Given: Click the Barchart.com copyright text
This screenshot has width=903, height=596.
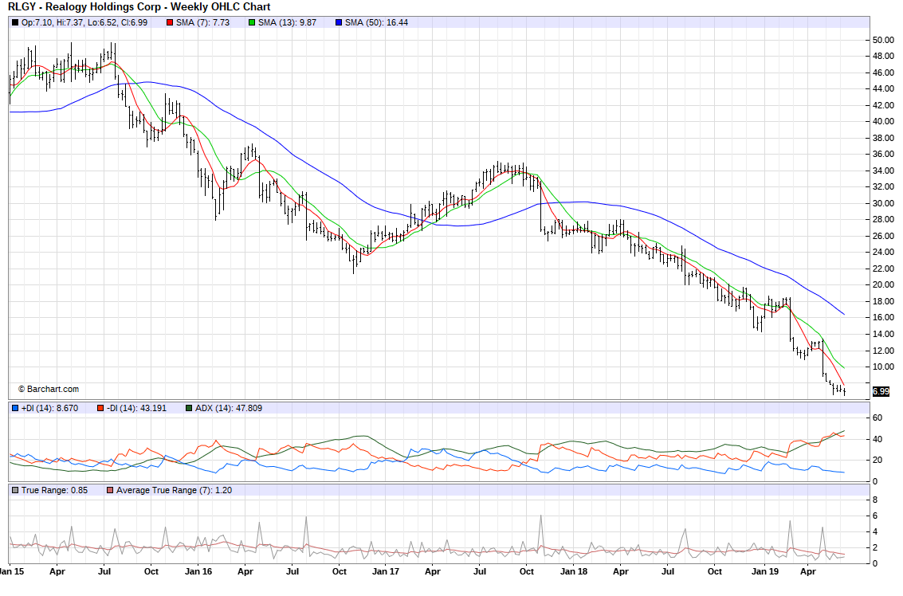Looking at the screenshot, I should tap(49, 389).
